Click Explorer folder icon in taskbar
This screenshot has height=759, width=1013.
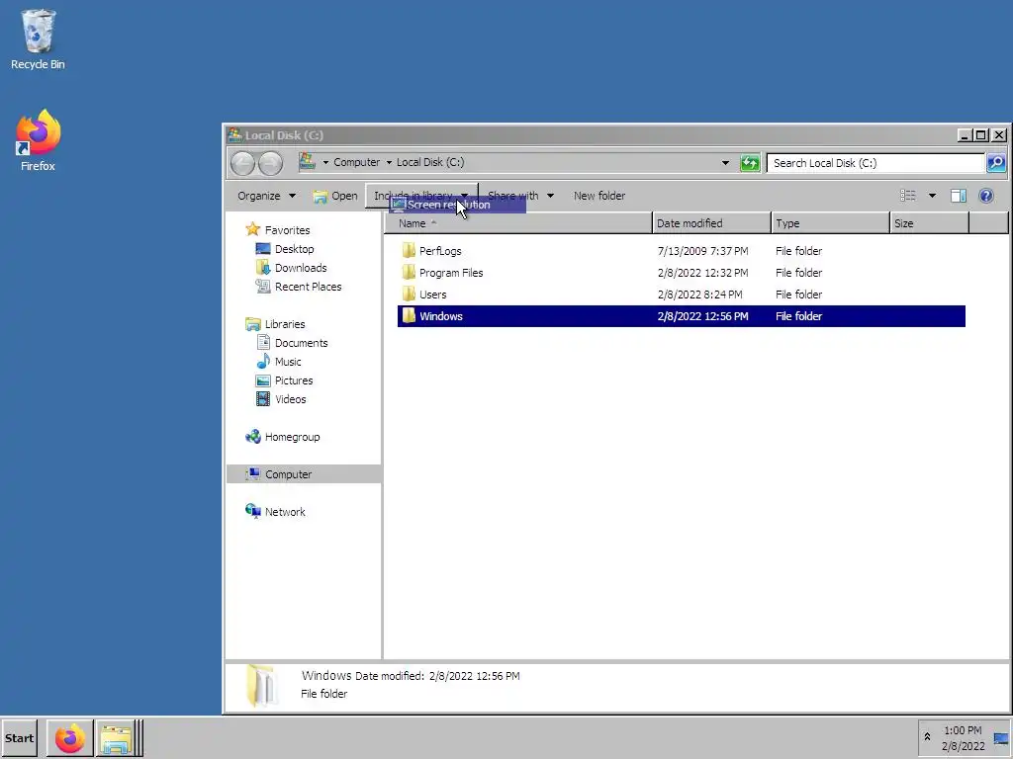pyautogui.click(x=117, y=738)
